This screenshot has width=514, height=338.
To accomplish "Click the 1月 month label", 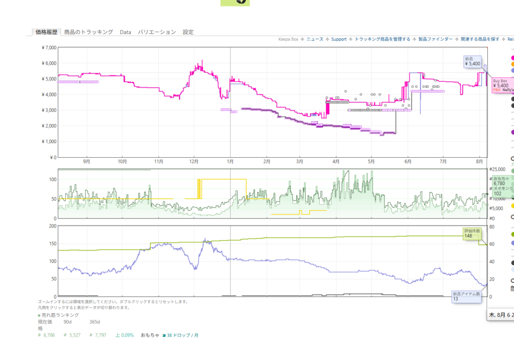I will 230,162.
